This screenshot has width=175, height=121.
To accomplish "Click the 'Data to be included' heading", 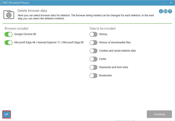I will (x=102, y=28).
